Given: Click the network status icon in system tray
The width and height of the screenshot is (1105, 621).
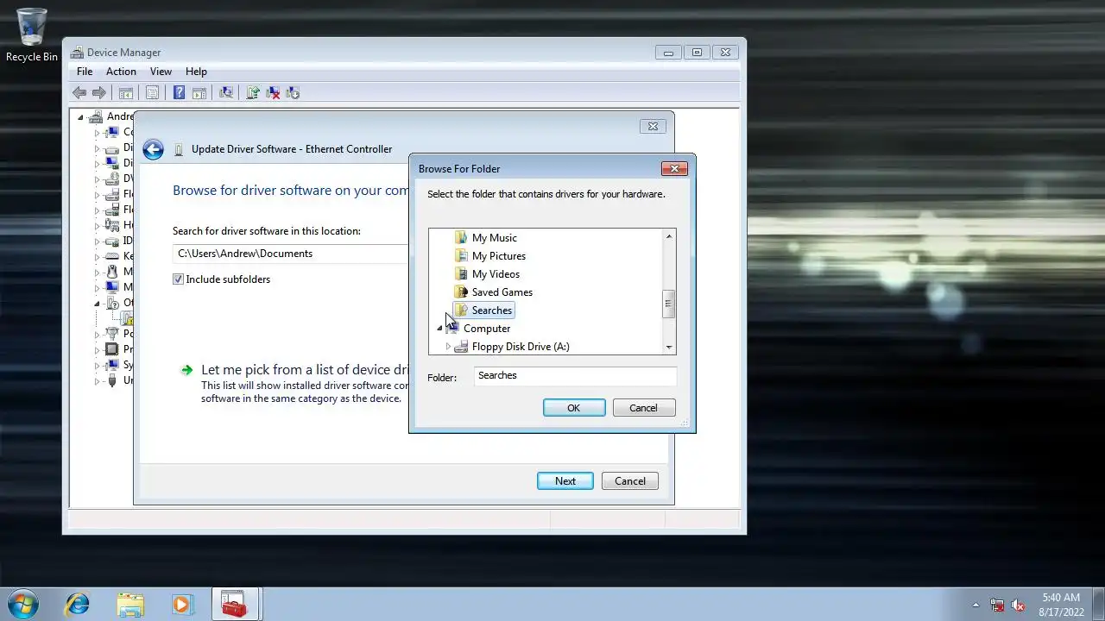Looking at the screenshot, I should [998, 605].
